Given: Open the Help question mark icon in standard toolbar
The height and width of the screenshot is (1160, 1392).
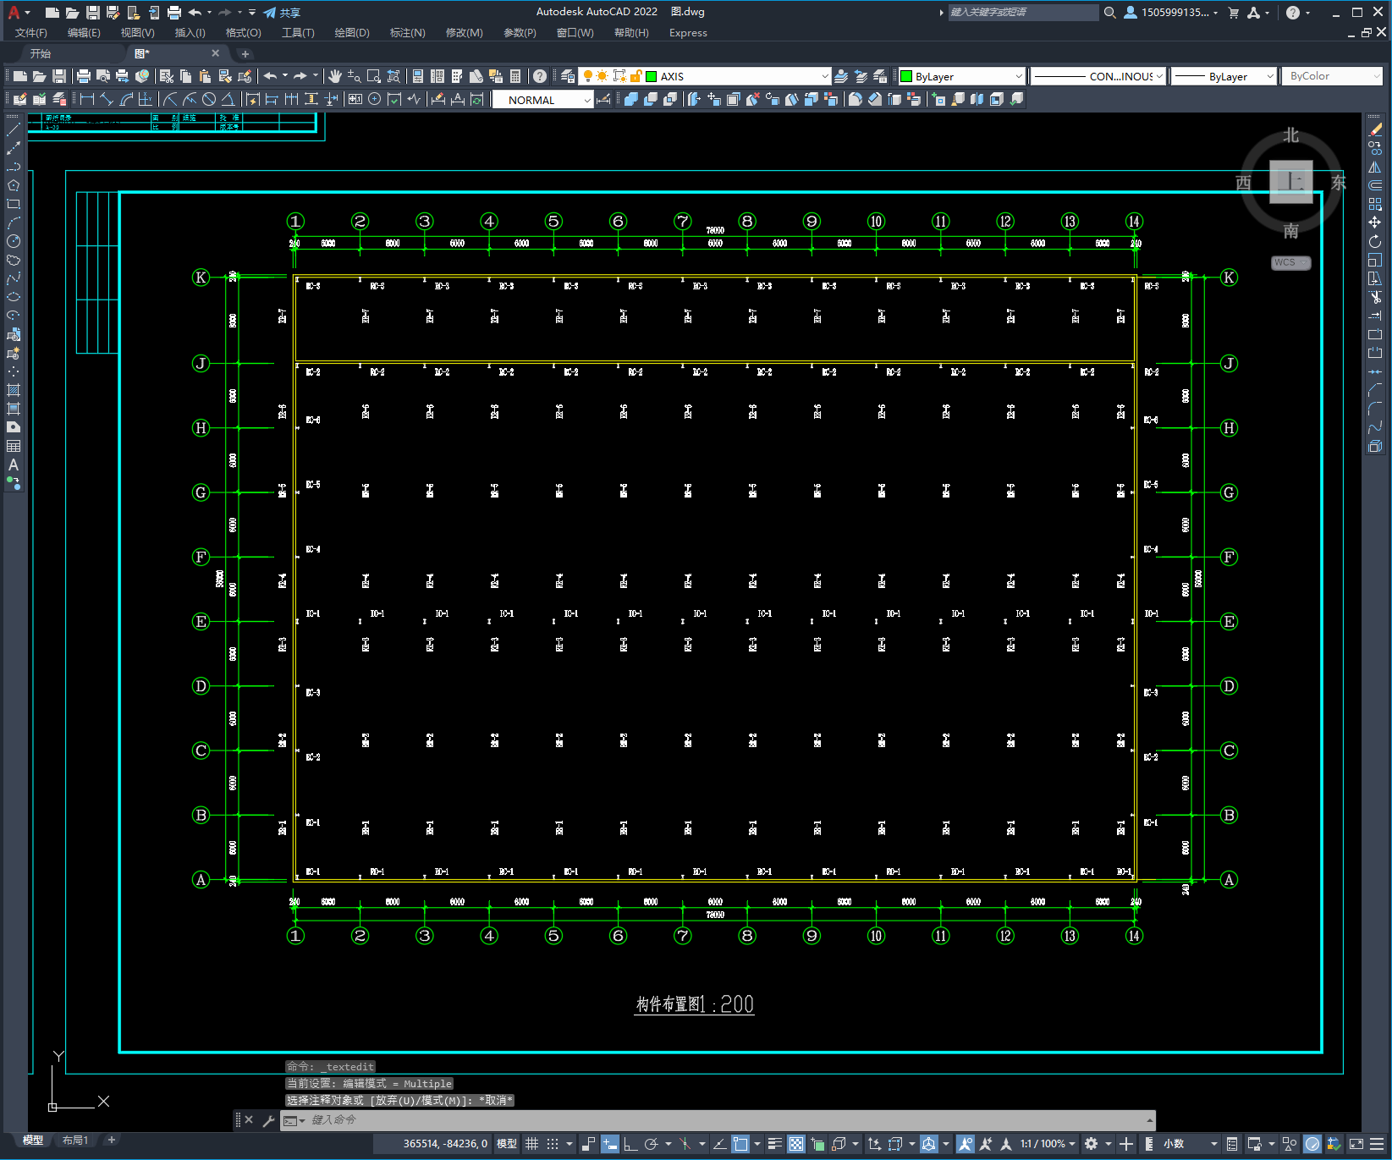Looking at the screenshot, I should click(540, 76).
